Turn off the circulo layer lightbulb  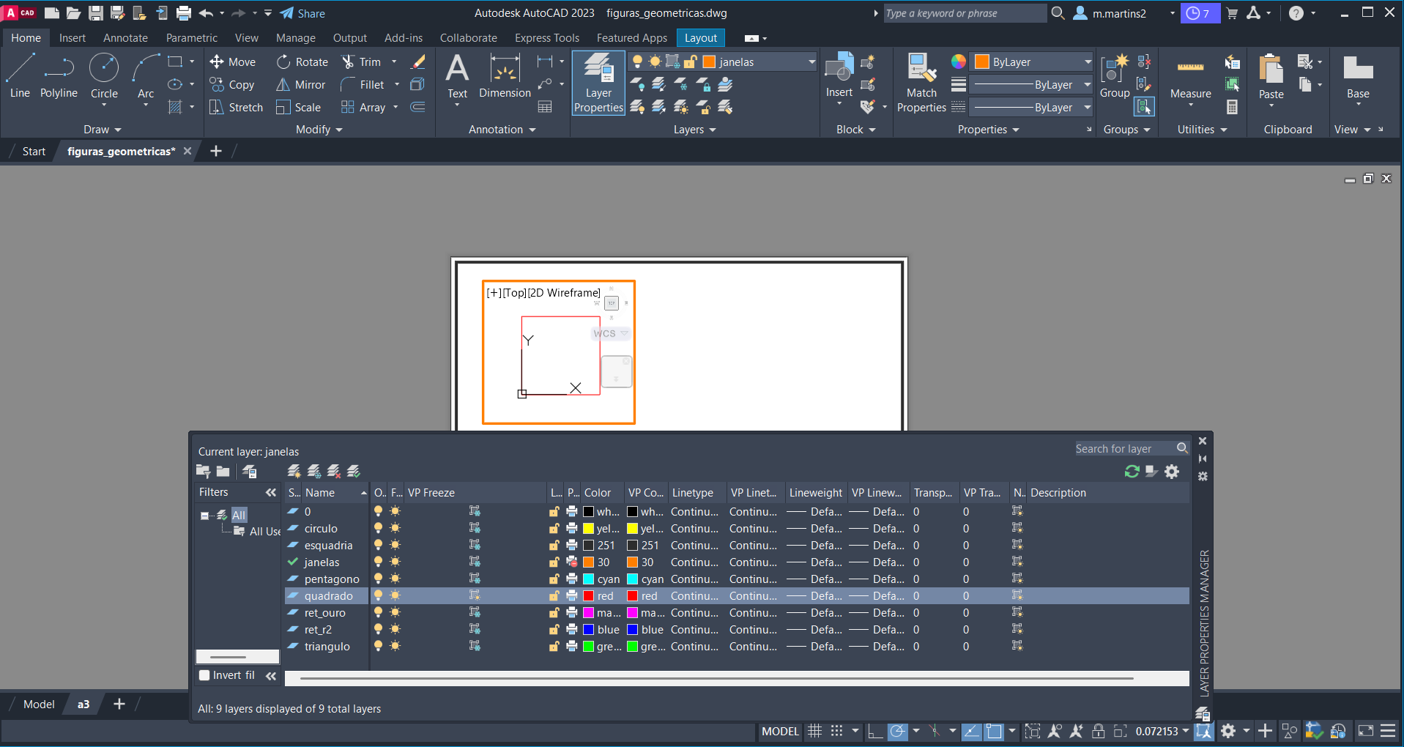pos(378,528)
